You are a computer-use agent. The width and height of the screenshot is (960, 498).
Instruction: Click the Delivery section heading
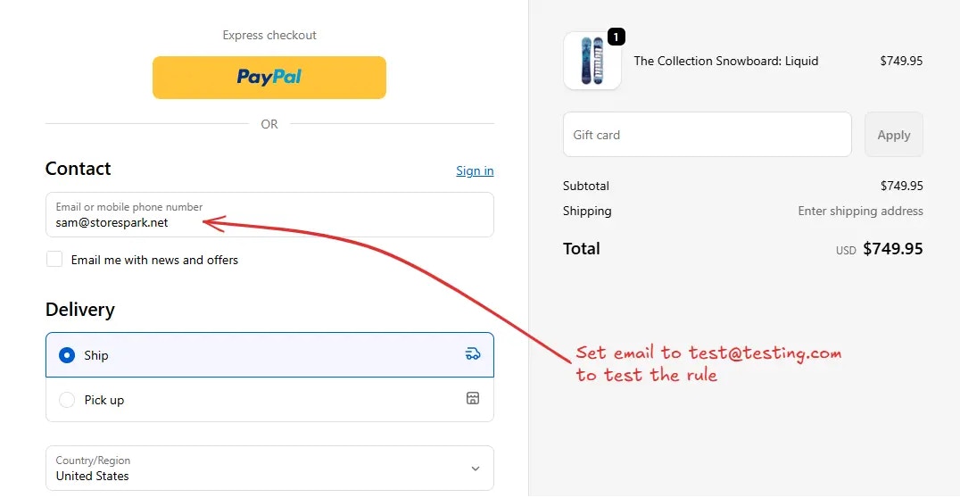(x=80, y=310)
